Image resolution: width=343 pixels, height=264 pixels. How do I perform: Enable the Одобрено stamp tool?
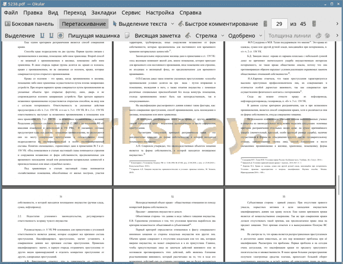(x=241, y=36)
